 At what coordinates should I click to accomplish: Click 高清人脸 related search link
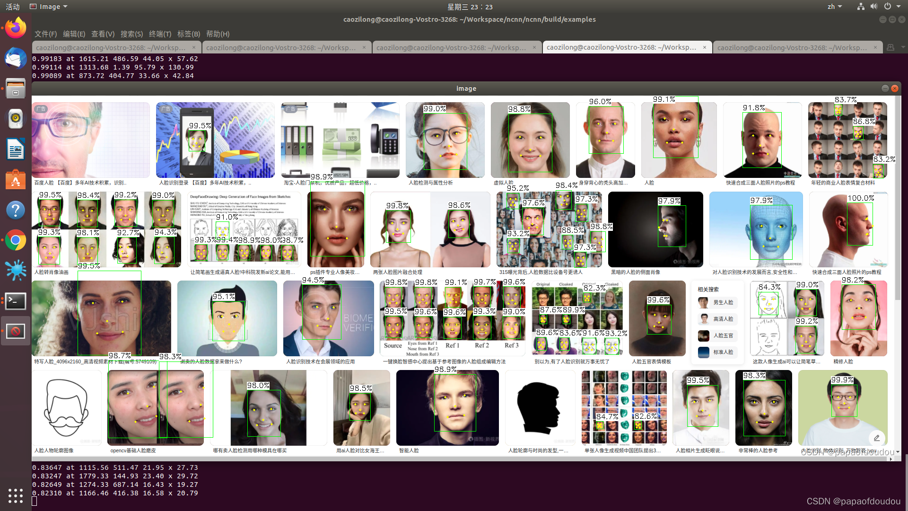pos(723,319)
